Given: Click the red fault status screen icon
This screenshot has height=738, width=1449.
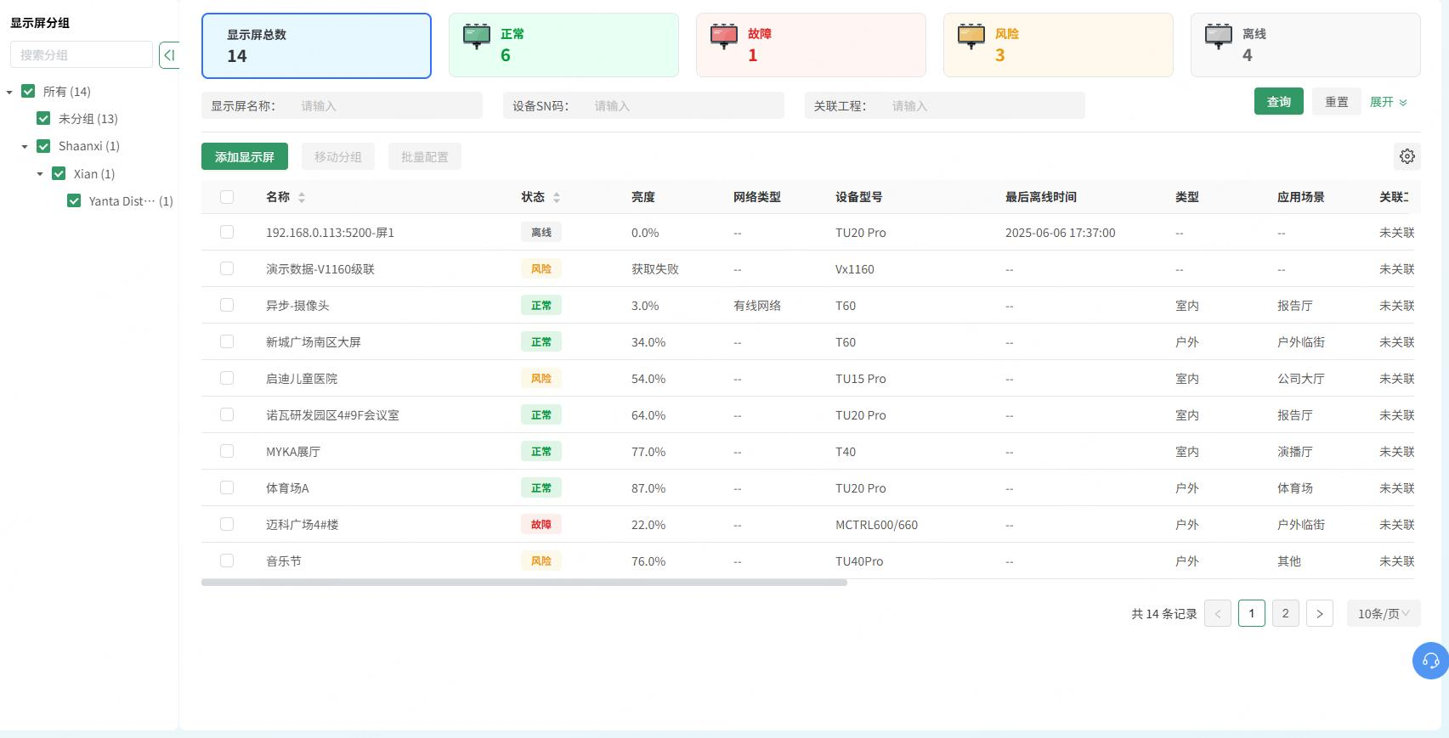Looking at the screenshot, I should (724, 37).
